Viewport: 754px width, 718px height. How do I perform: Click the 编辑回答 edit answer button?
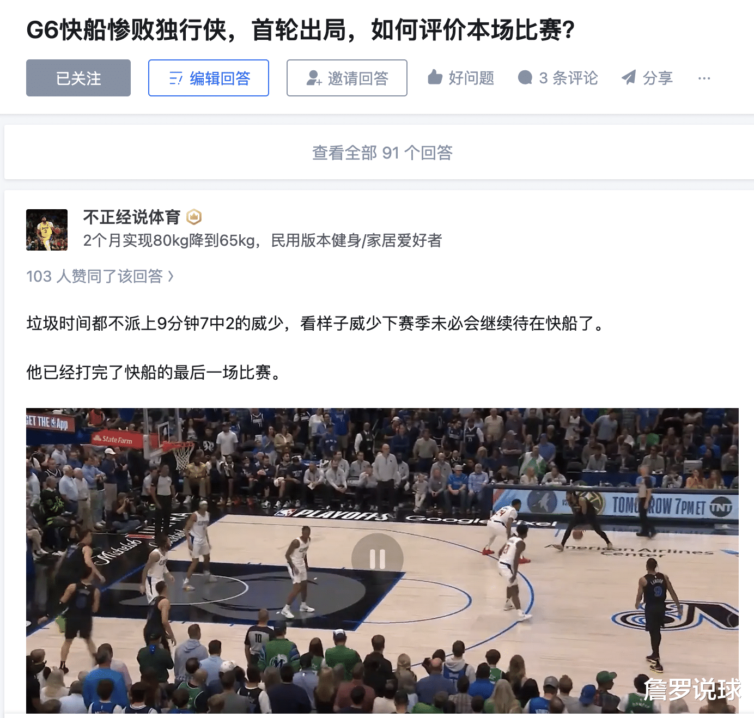[209, 78]
